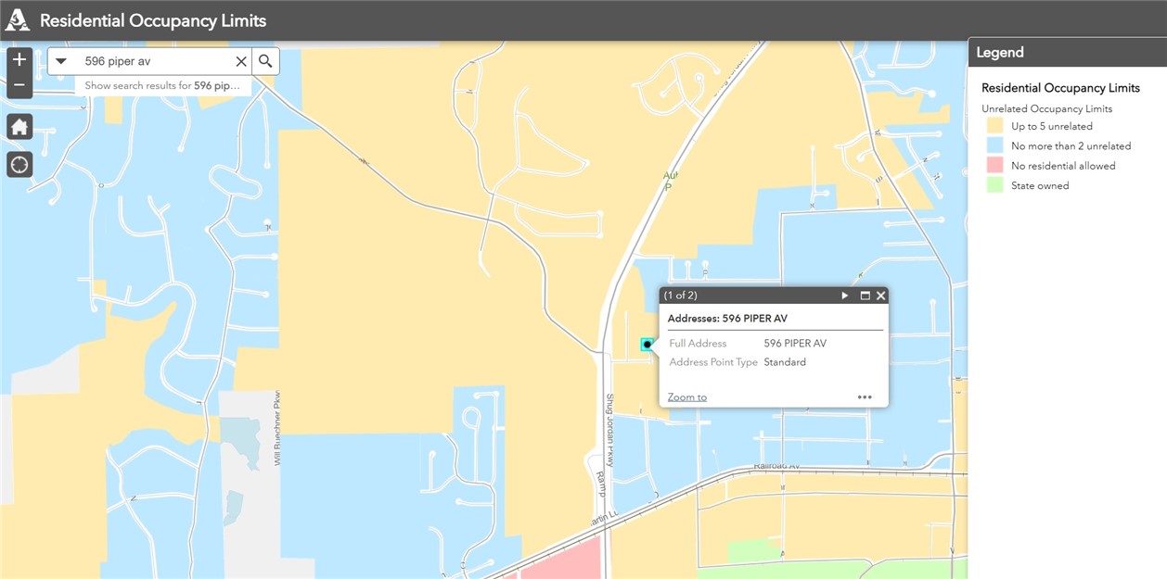Close the 596 PIPER AV popup
Viewport: 1167px width, 579px height.
[x=881, y=296]
